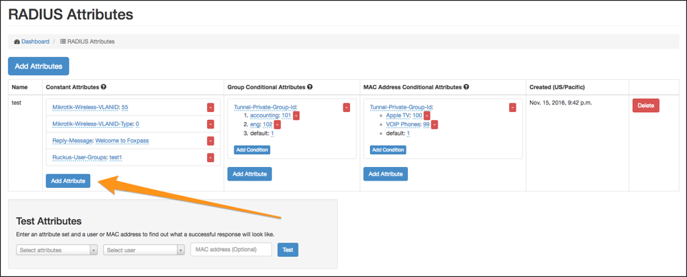Delete the test attribute set

646,106
